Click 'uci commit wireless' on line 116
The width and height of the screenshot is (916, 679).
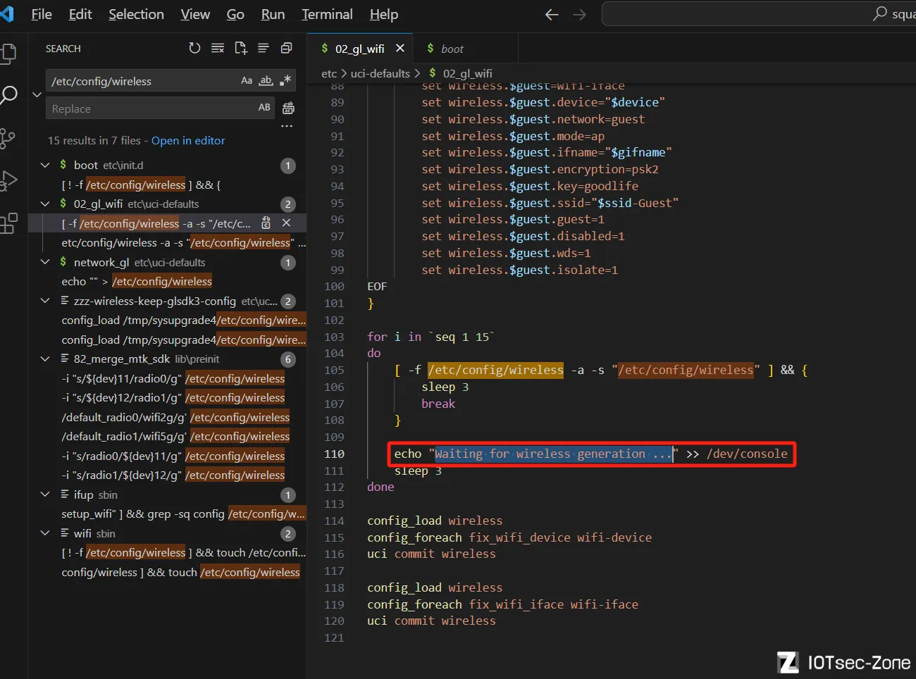pyautogui.click(x=431, y=554)
